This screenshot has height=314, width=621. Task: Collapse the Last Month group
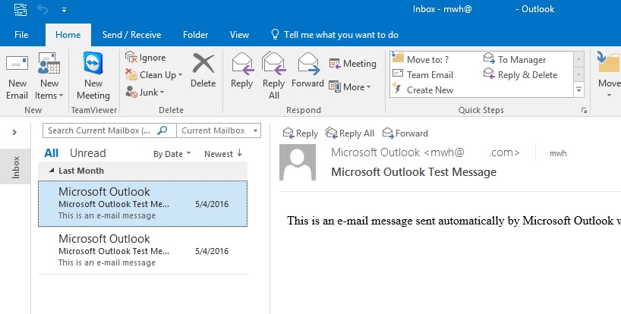tap(52, 171)
